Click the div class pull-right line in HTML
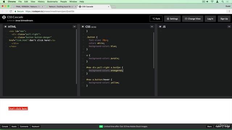Image resolution: width=232 pixels, height=130 pixels. pyautogui.click(x=26, y=34)
